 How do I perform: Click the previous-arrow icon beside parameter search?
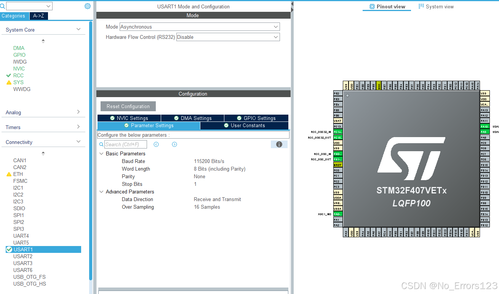point(156,144)
